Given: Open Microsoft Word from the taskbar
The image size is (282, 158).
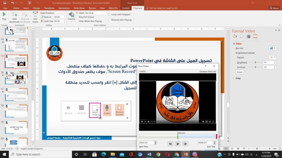Looking at the screenshot, I should [x=149, y=154].
